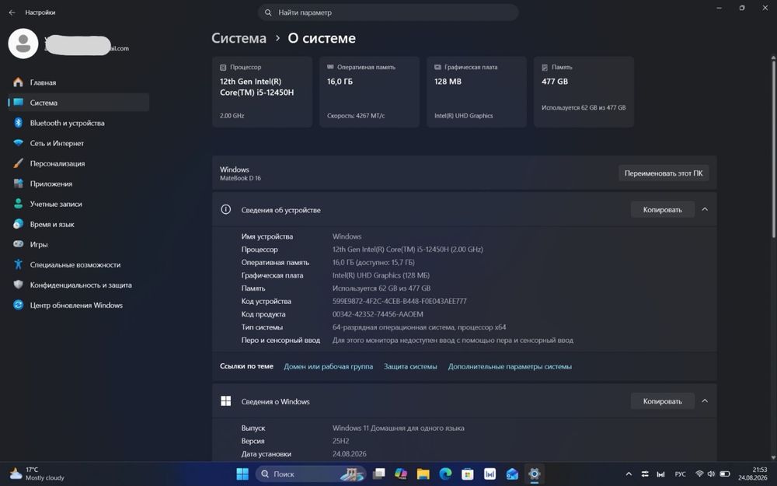Open the Процессор info card

[x=262, y=92]
